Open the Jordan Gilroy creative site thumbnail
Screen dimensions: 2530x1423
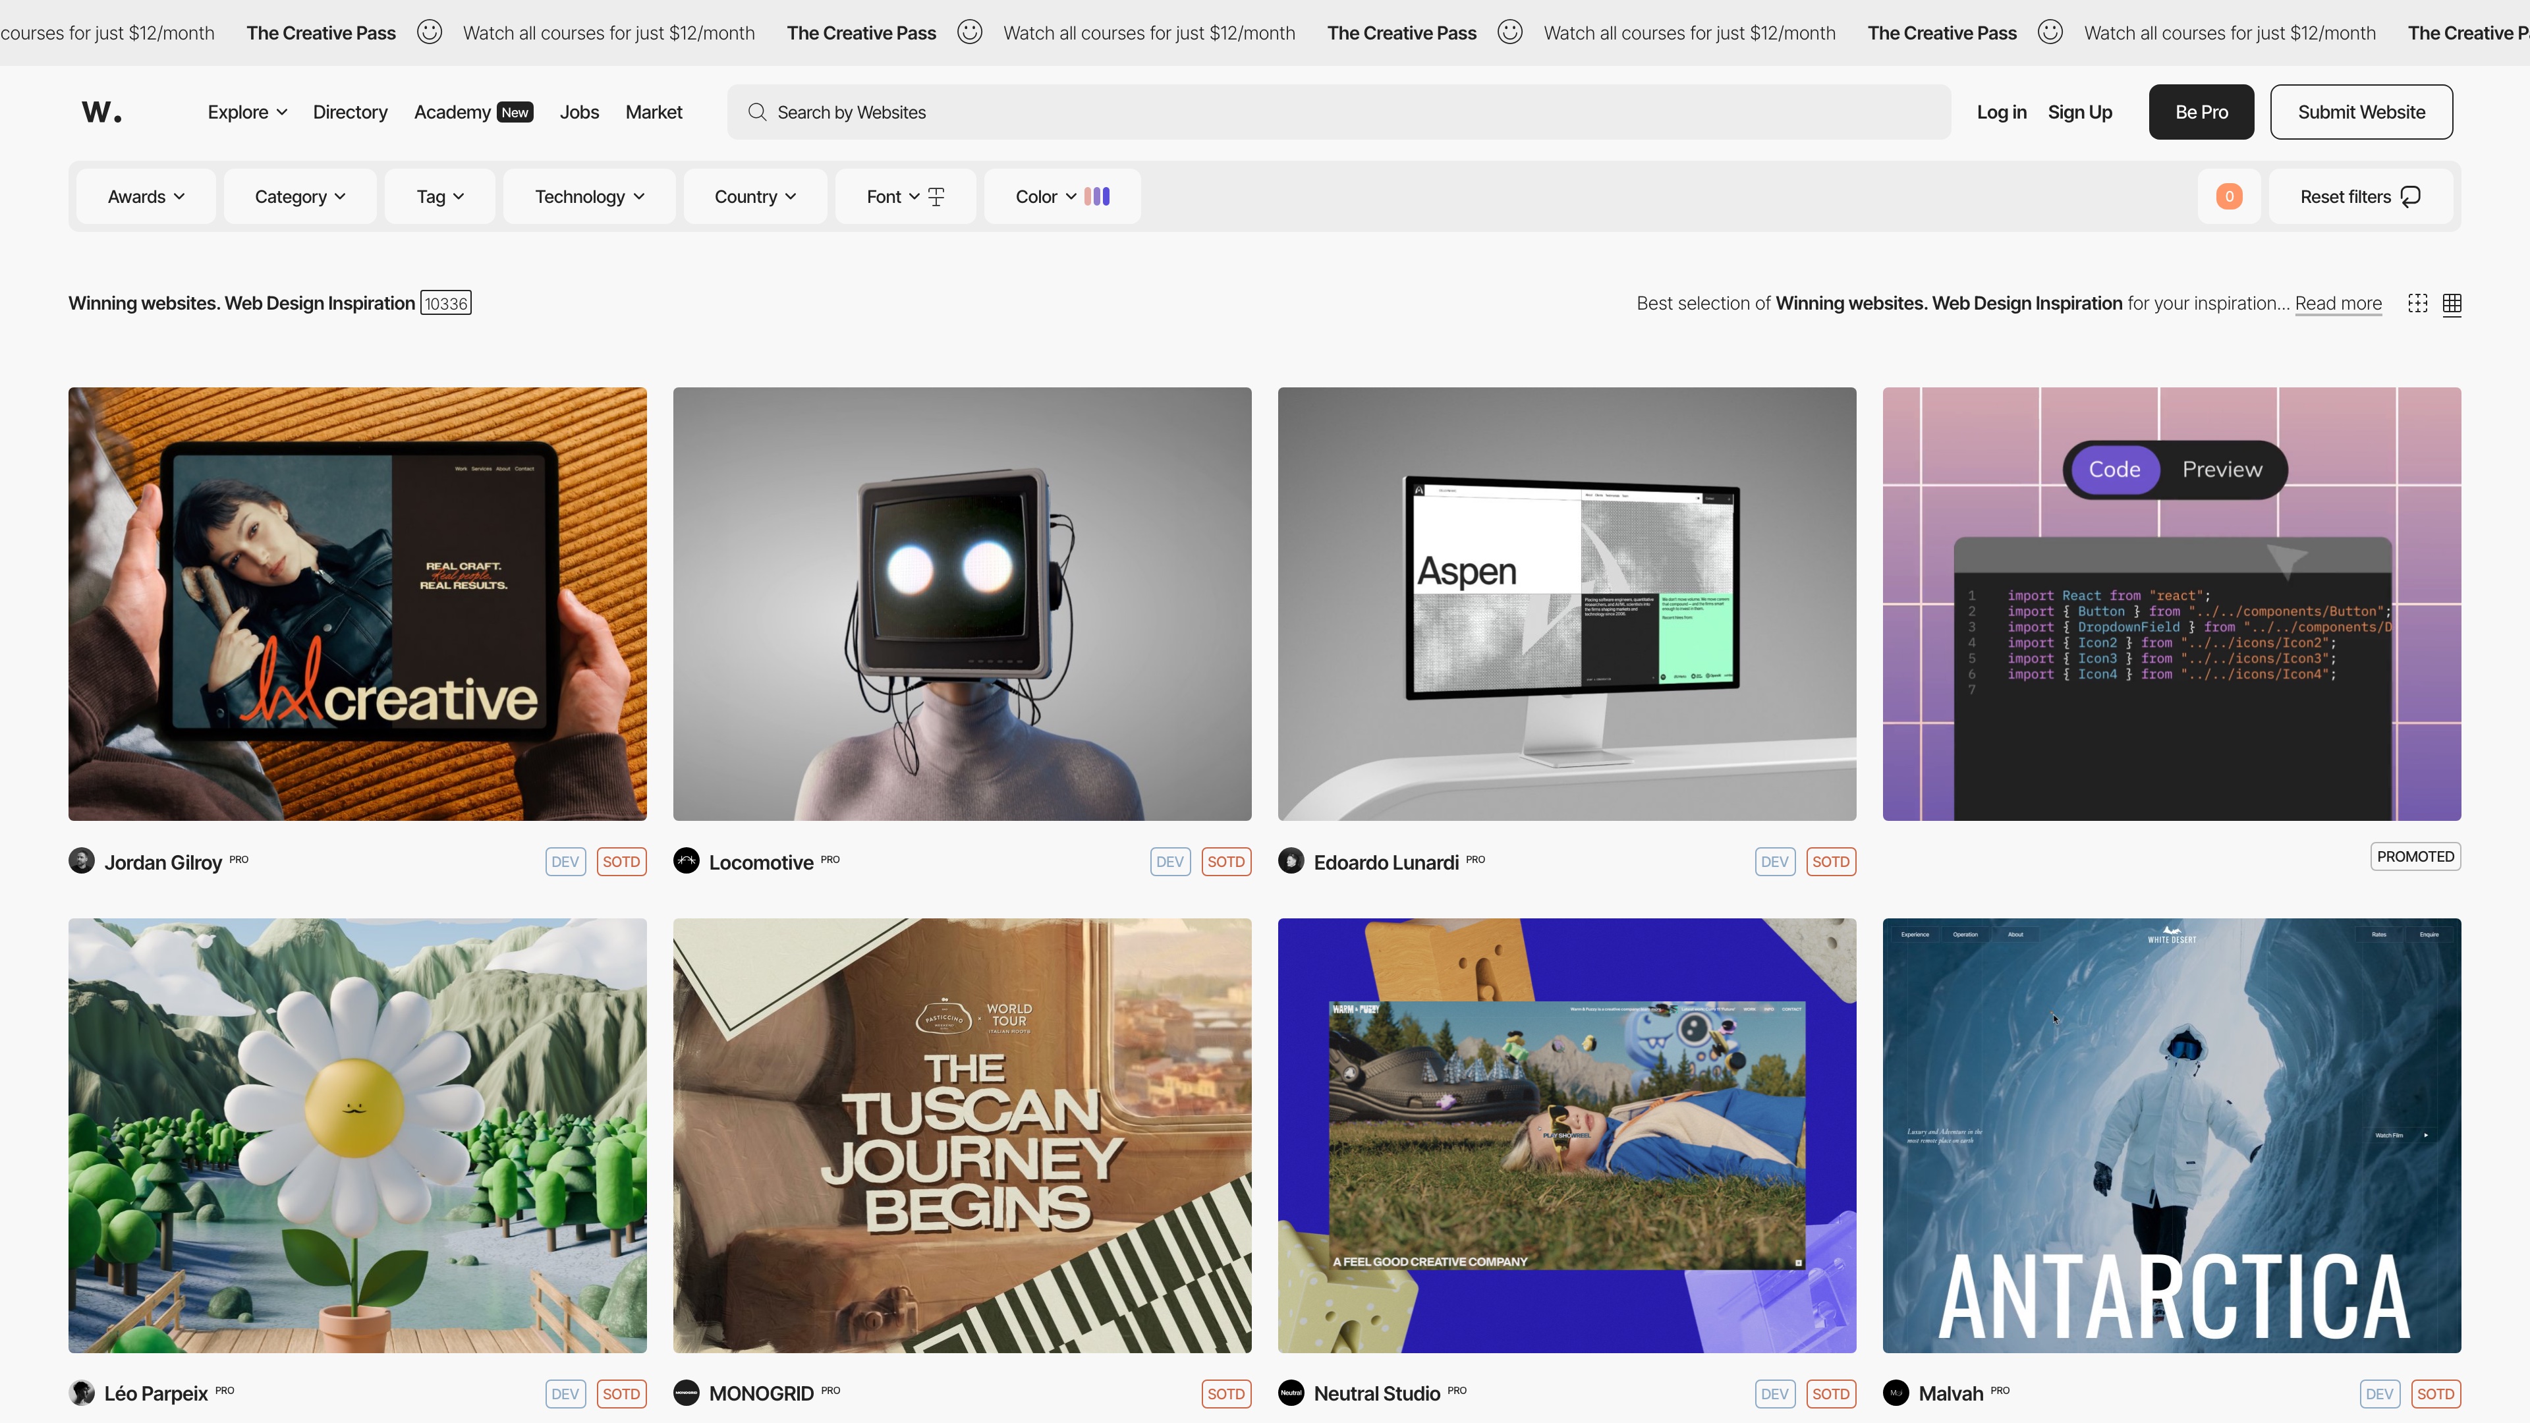358,604
